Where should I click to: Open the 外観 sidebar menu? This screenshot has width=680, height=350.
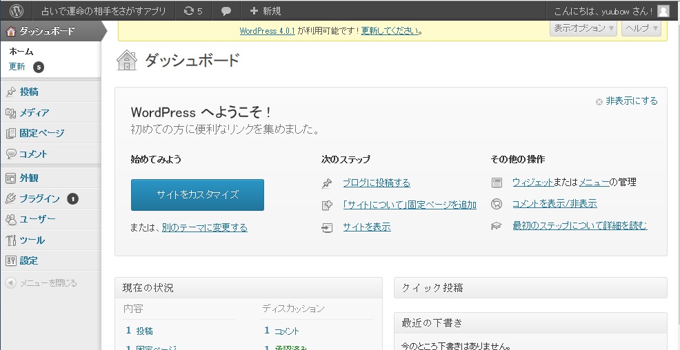click(51, 178)
